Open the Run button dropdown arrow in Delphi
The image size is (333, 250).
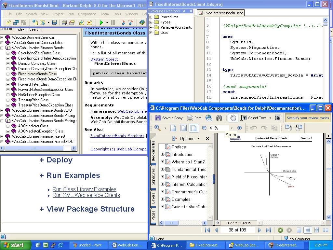tap(107, 22)
